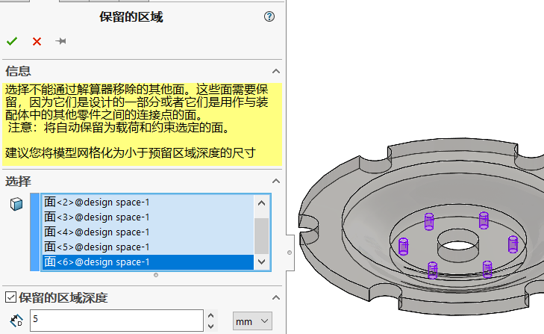Increase depth value with up spinner
Viewport: 544px width, 334px height.
[210, 315]
